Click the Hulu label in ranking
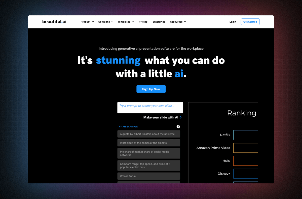Screen dimensions: 302x199 [226, 161]
